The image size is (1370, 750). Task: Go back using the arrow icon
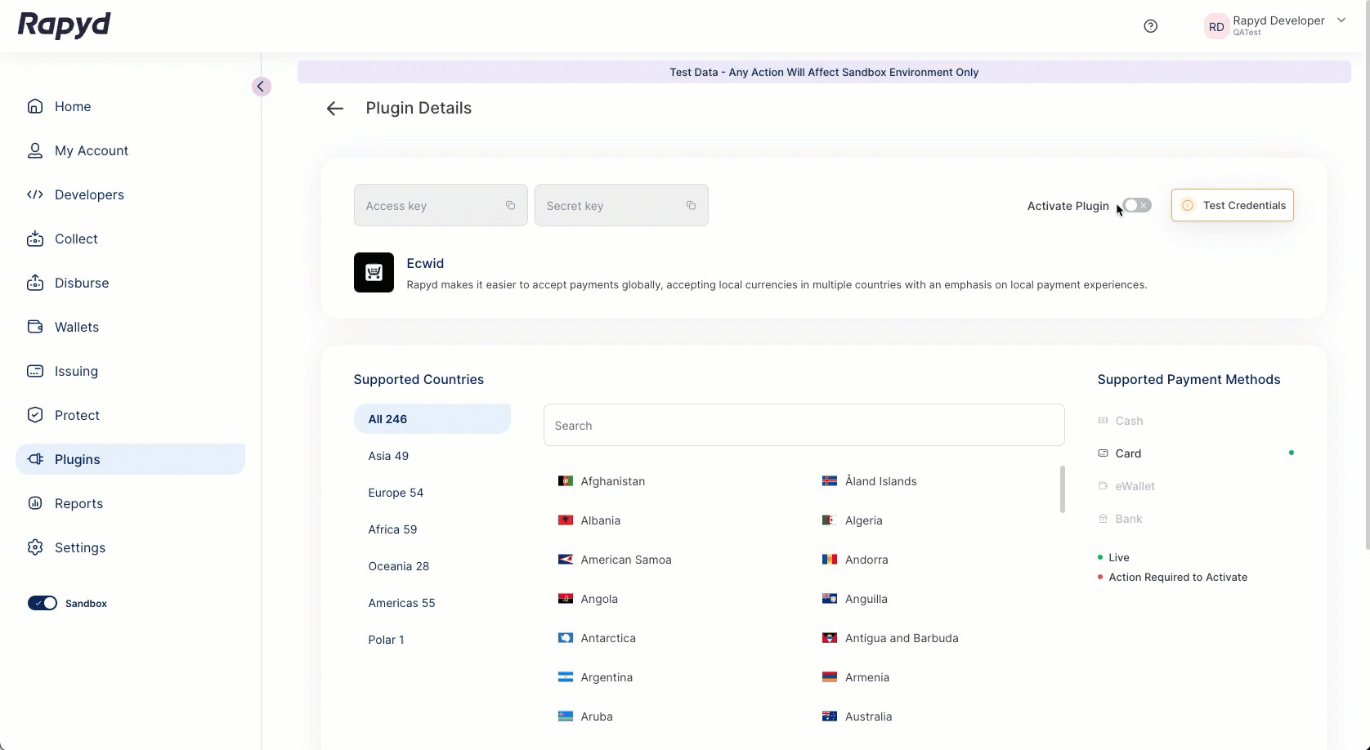click(334, 109)
